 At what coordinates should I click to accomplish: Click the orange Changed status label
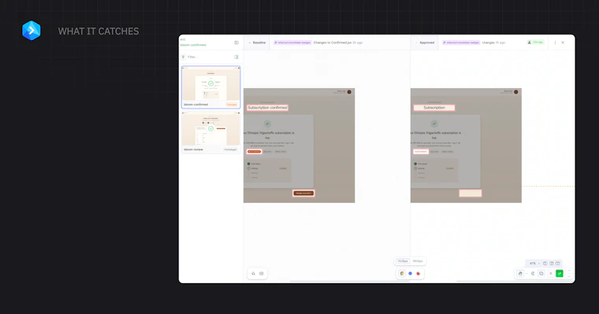[x=232, y=105]
